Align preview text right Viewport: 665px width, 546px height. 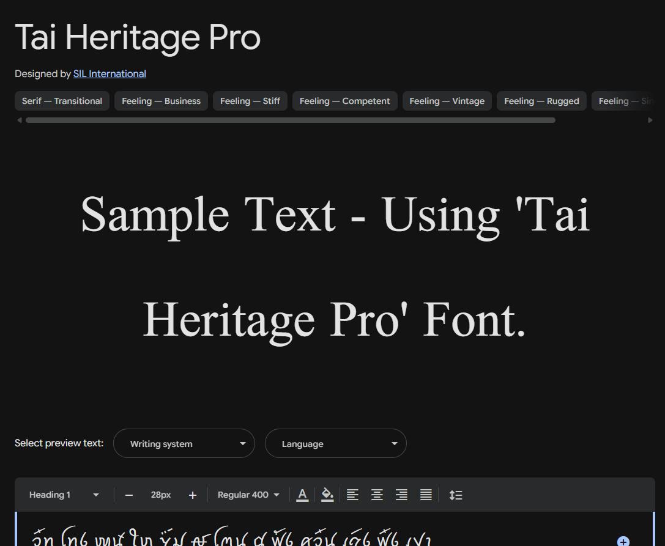click(x=401, y=495)
